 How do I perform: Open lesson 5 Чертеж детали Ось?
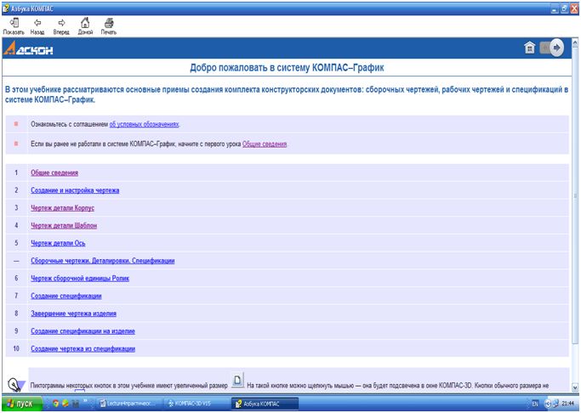coord(58,243)
